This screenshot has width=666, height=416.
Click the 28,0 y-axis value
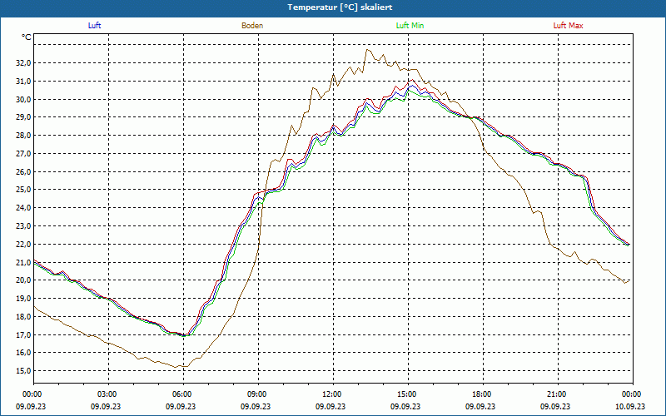click(x=22, y=136)
